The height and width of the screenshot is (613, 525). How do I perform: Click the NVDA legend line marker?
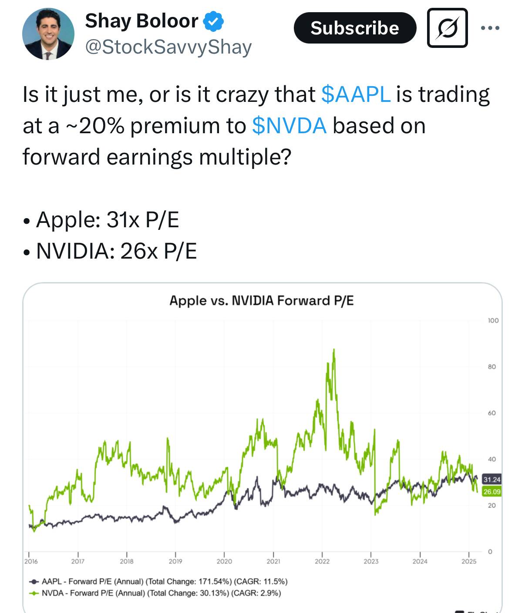pyautogui.click(x=34, y=593)
